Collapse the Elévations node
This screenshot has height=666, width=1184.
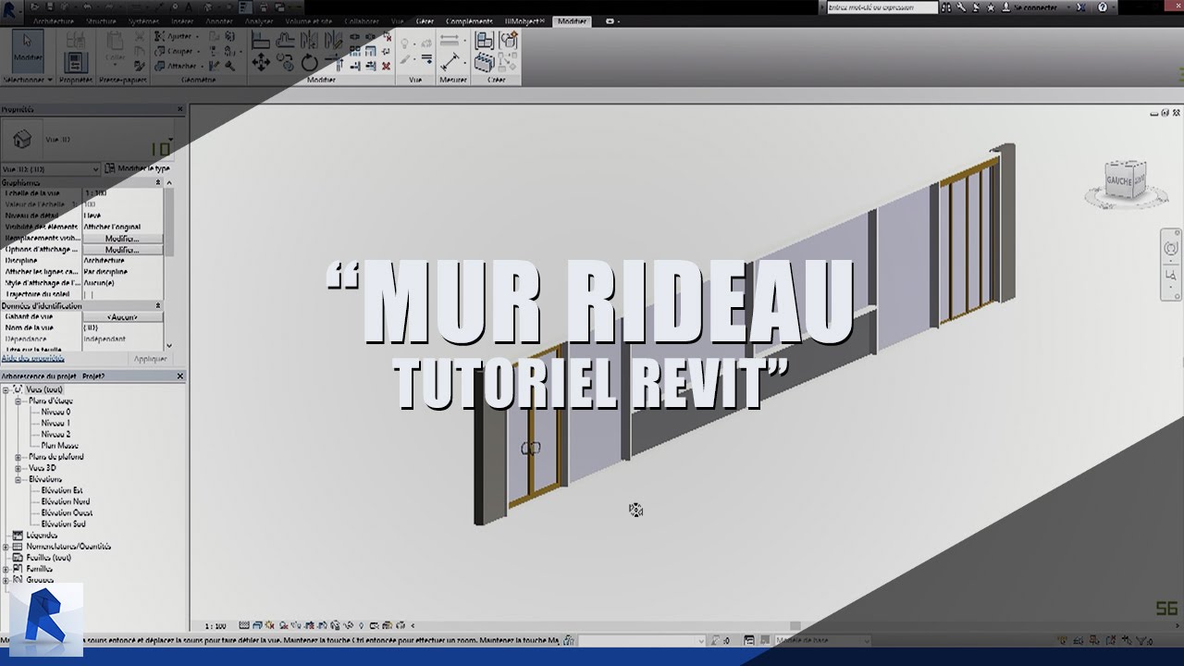[18, 479]
